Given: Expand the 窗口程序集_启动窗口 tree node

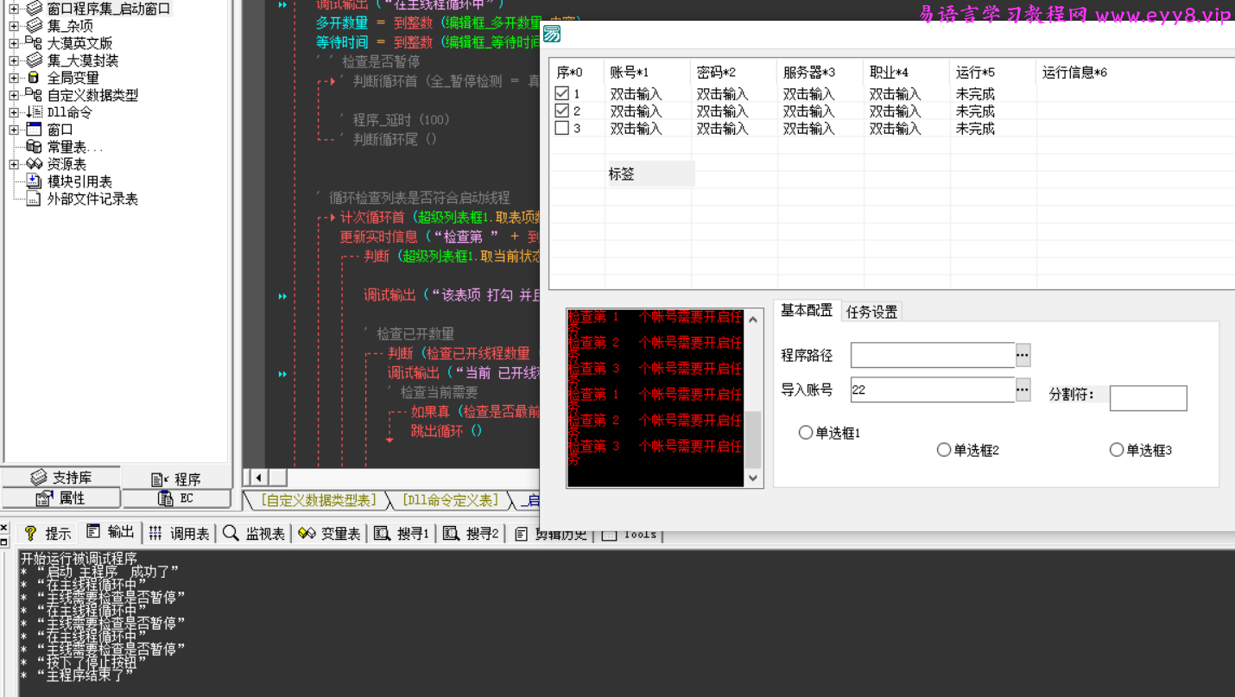Looking at the screenshot, I should tap(14, 9).
